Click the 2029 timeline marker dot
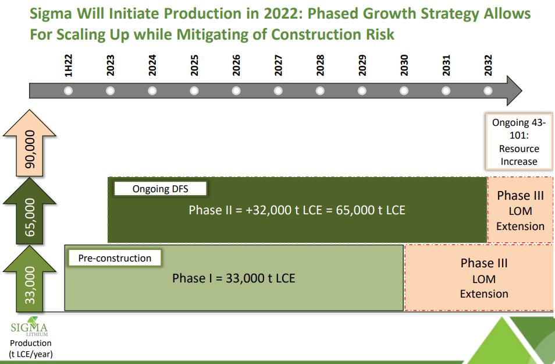The image size is (555, 364). [362, 91]
